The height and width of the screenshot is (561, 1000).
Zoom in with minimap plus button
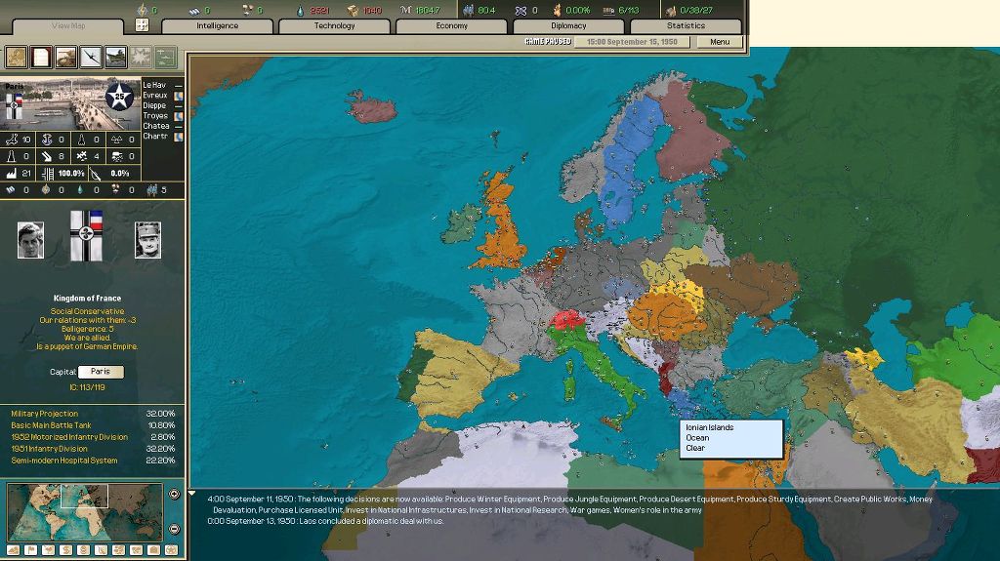[174, 494]
